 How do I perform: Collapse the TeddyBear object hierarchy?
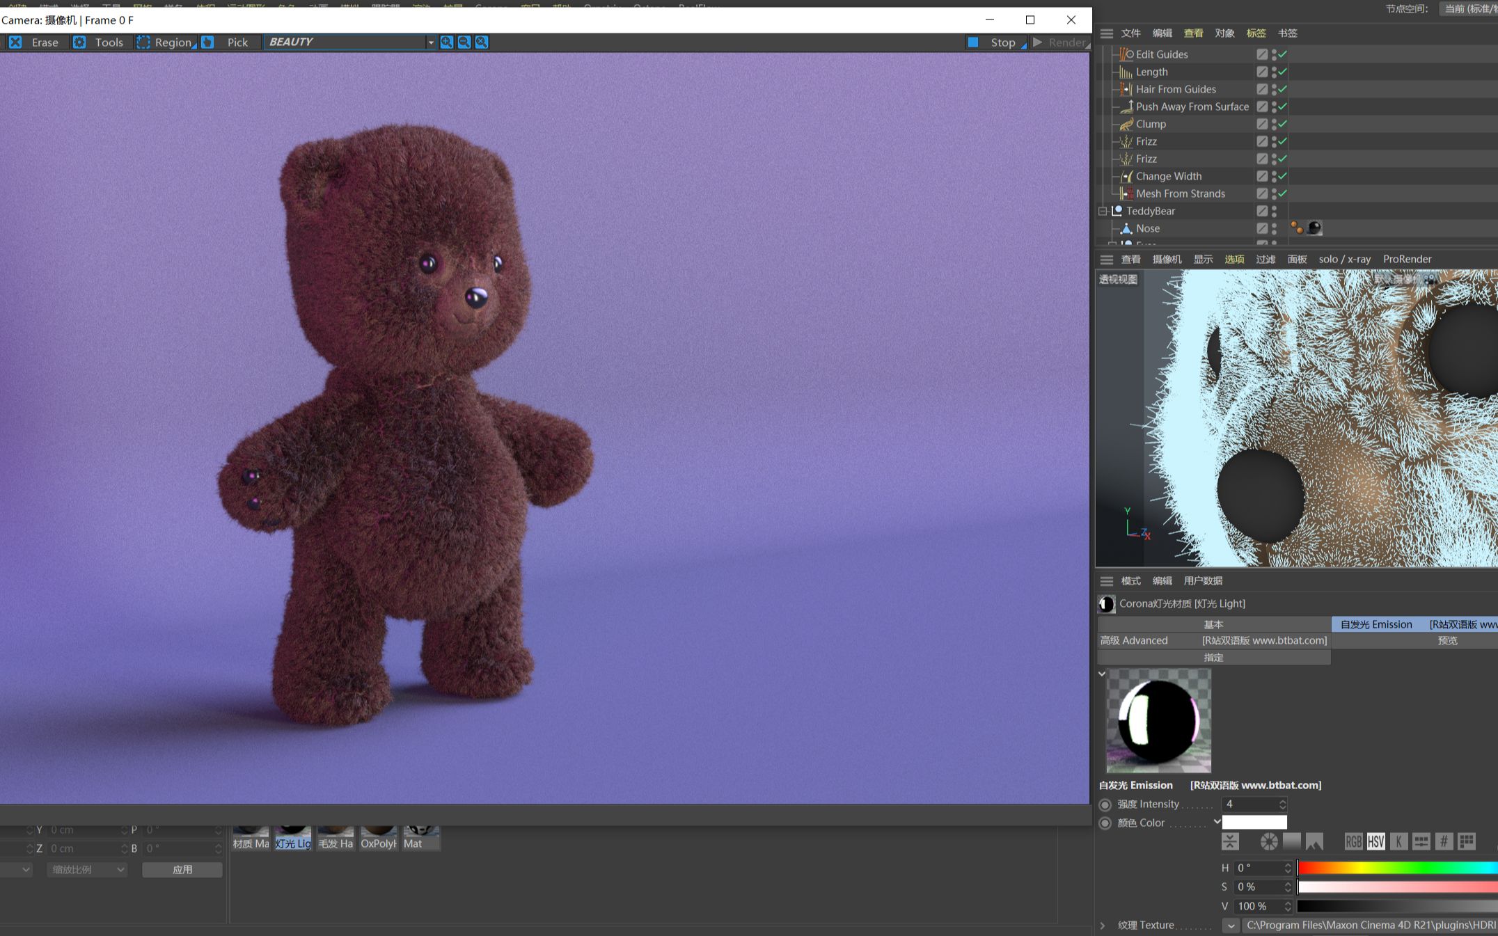click(1103, 211)
